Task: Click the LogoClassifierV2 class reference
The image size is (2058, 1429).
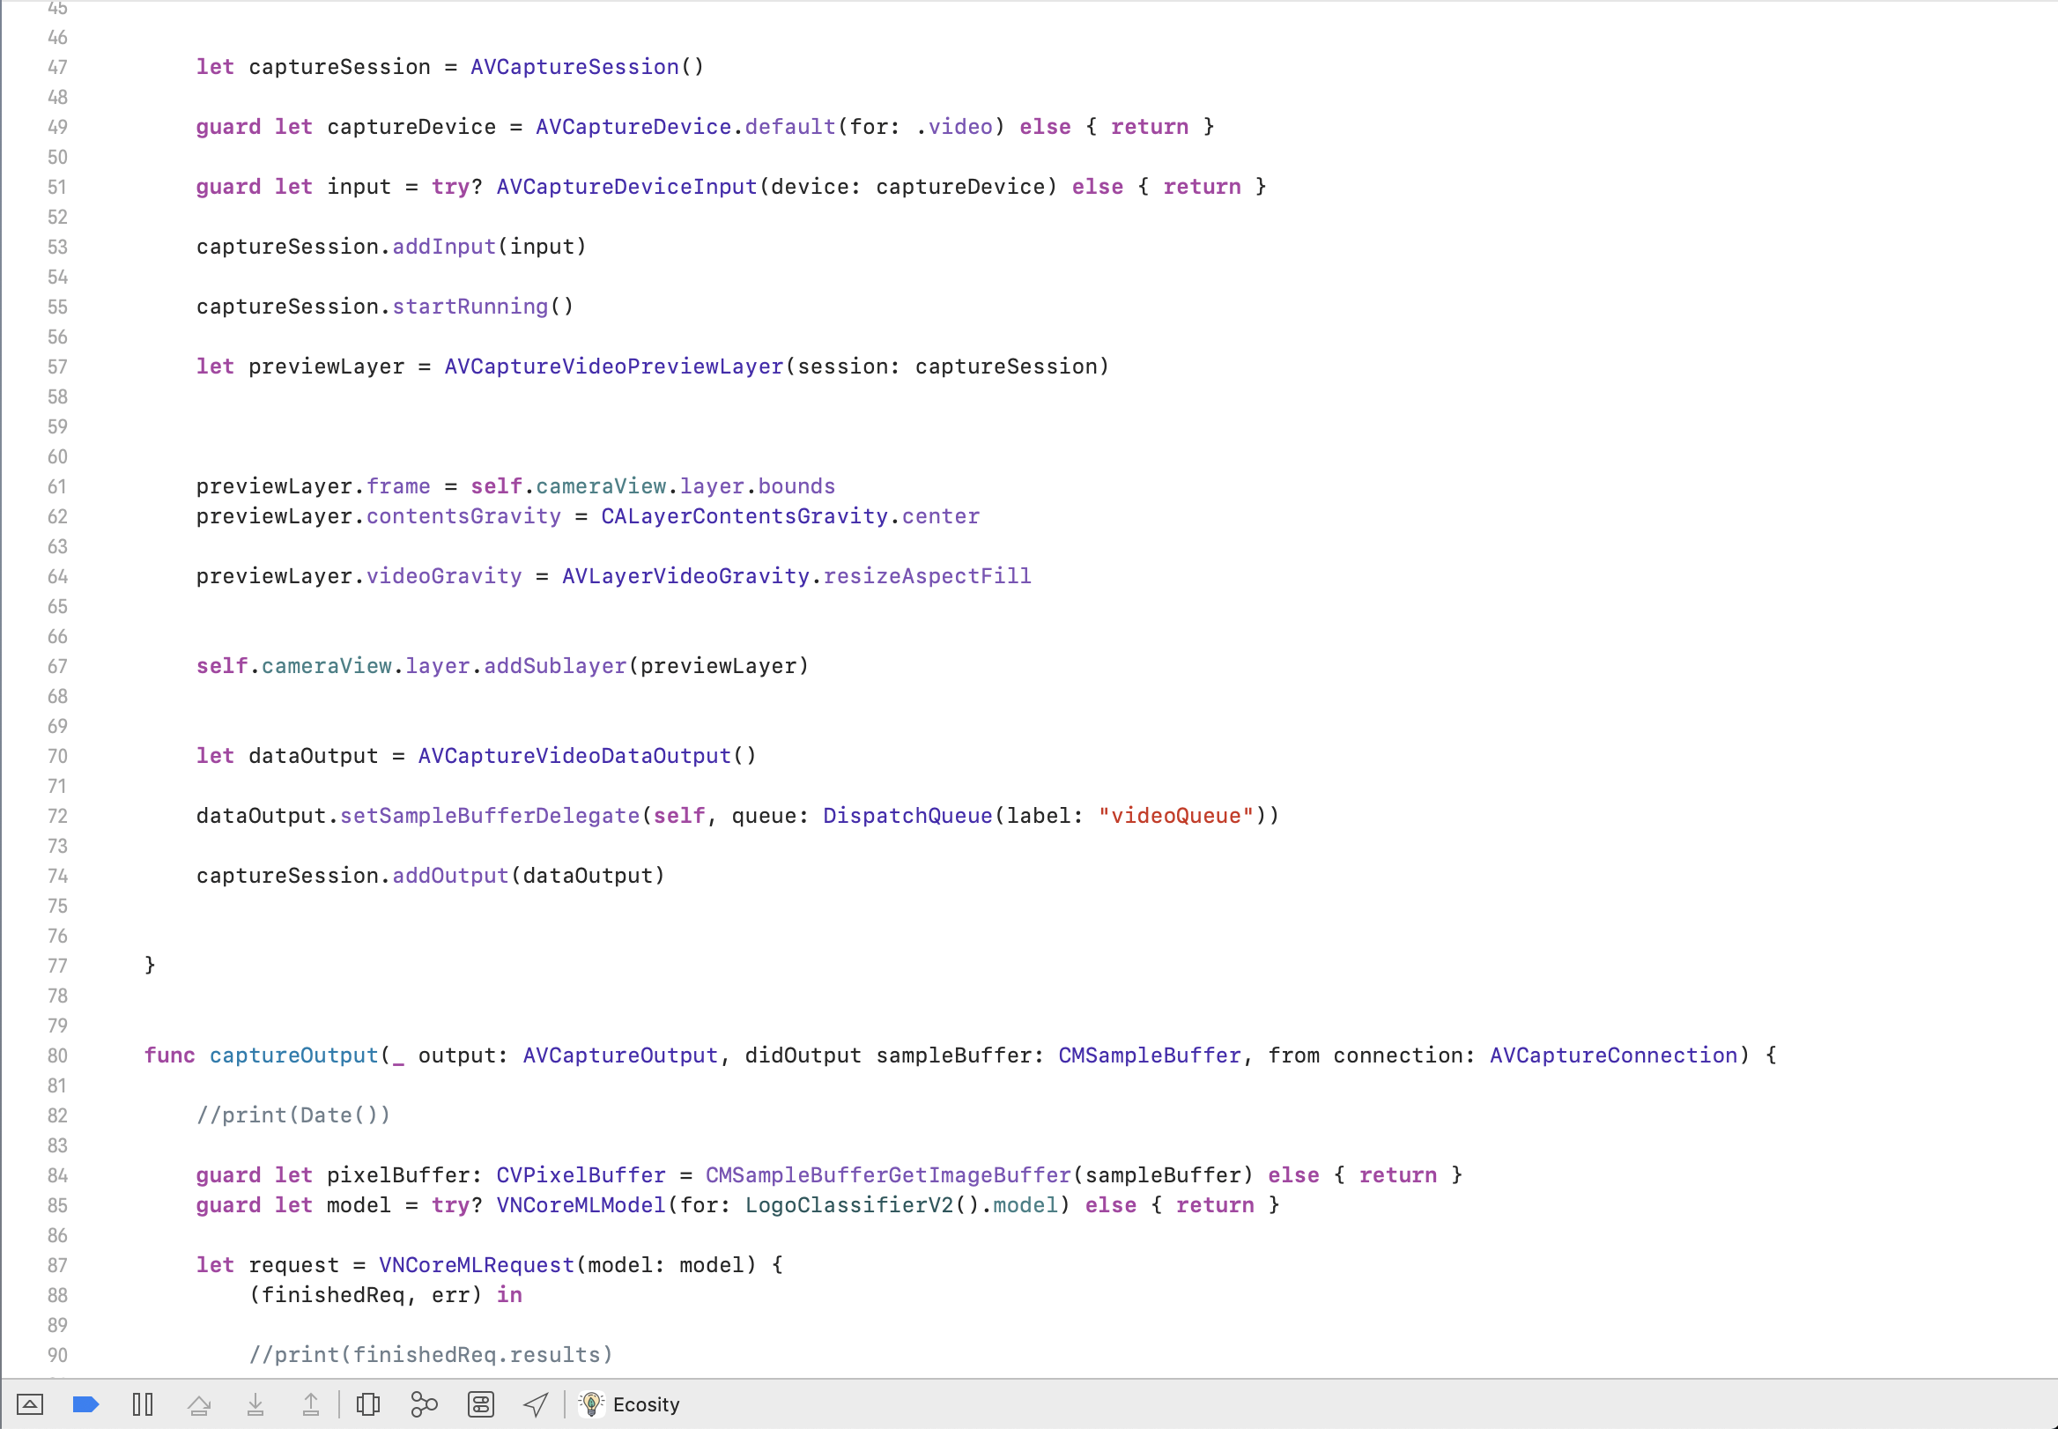Action: click(848, 1205)
